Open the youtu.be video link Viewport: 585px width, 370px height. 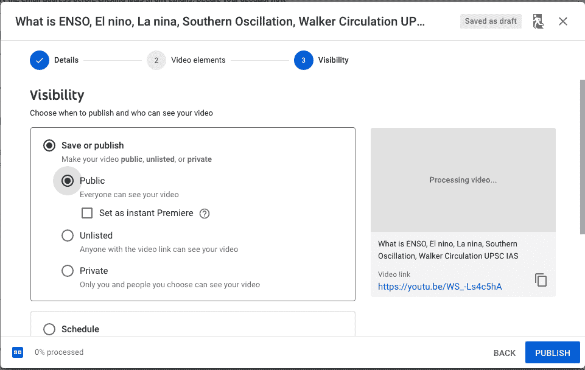440,287
